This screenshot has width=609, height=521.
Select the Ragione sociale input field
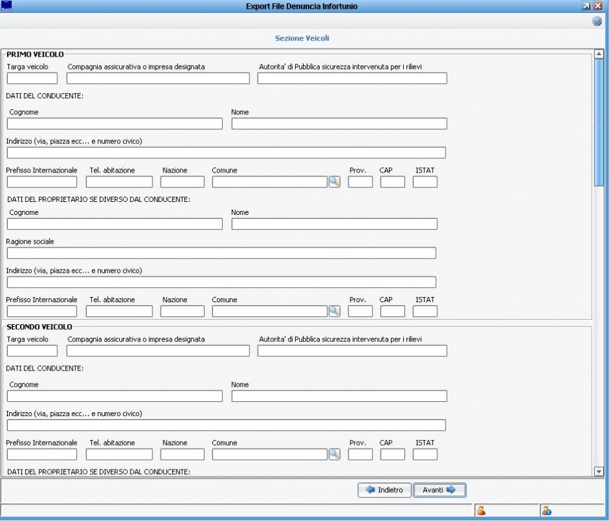[221, 253]
